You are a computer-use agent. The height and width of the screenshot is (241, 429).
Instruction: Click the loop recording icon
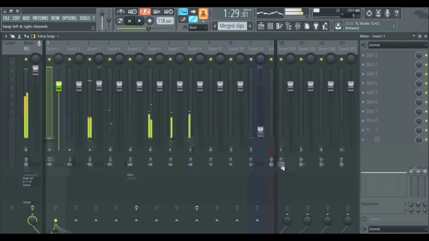(x=168, y=12)
